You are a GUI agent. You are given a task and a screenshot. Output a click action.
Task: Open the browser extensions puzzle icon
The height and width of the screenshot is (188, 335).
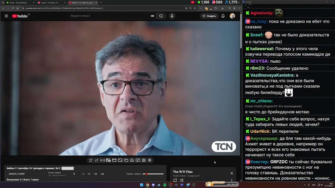[x=216, y=8]
